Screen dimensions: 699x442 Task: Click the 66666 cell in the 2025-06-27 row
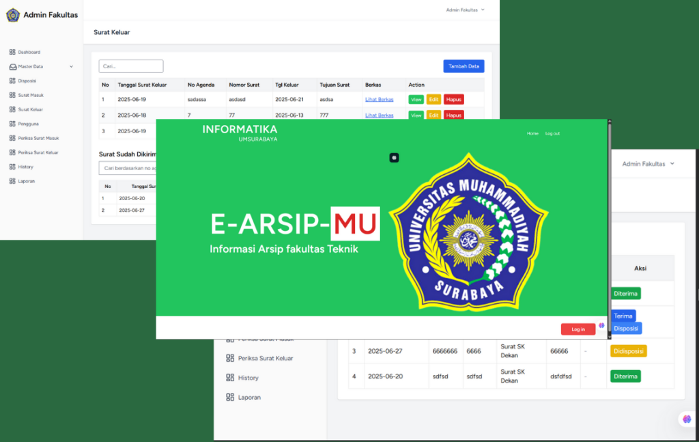(559, 351)
